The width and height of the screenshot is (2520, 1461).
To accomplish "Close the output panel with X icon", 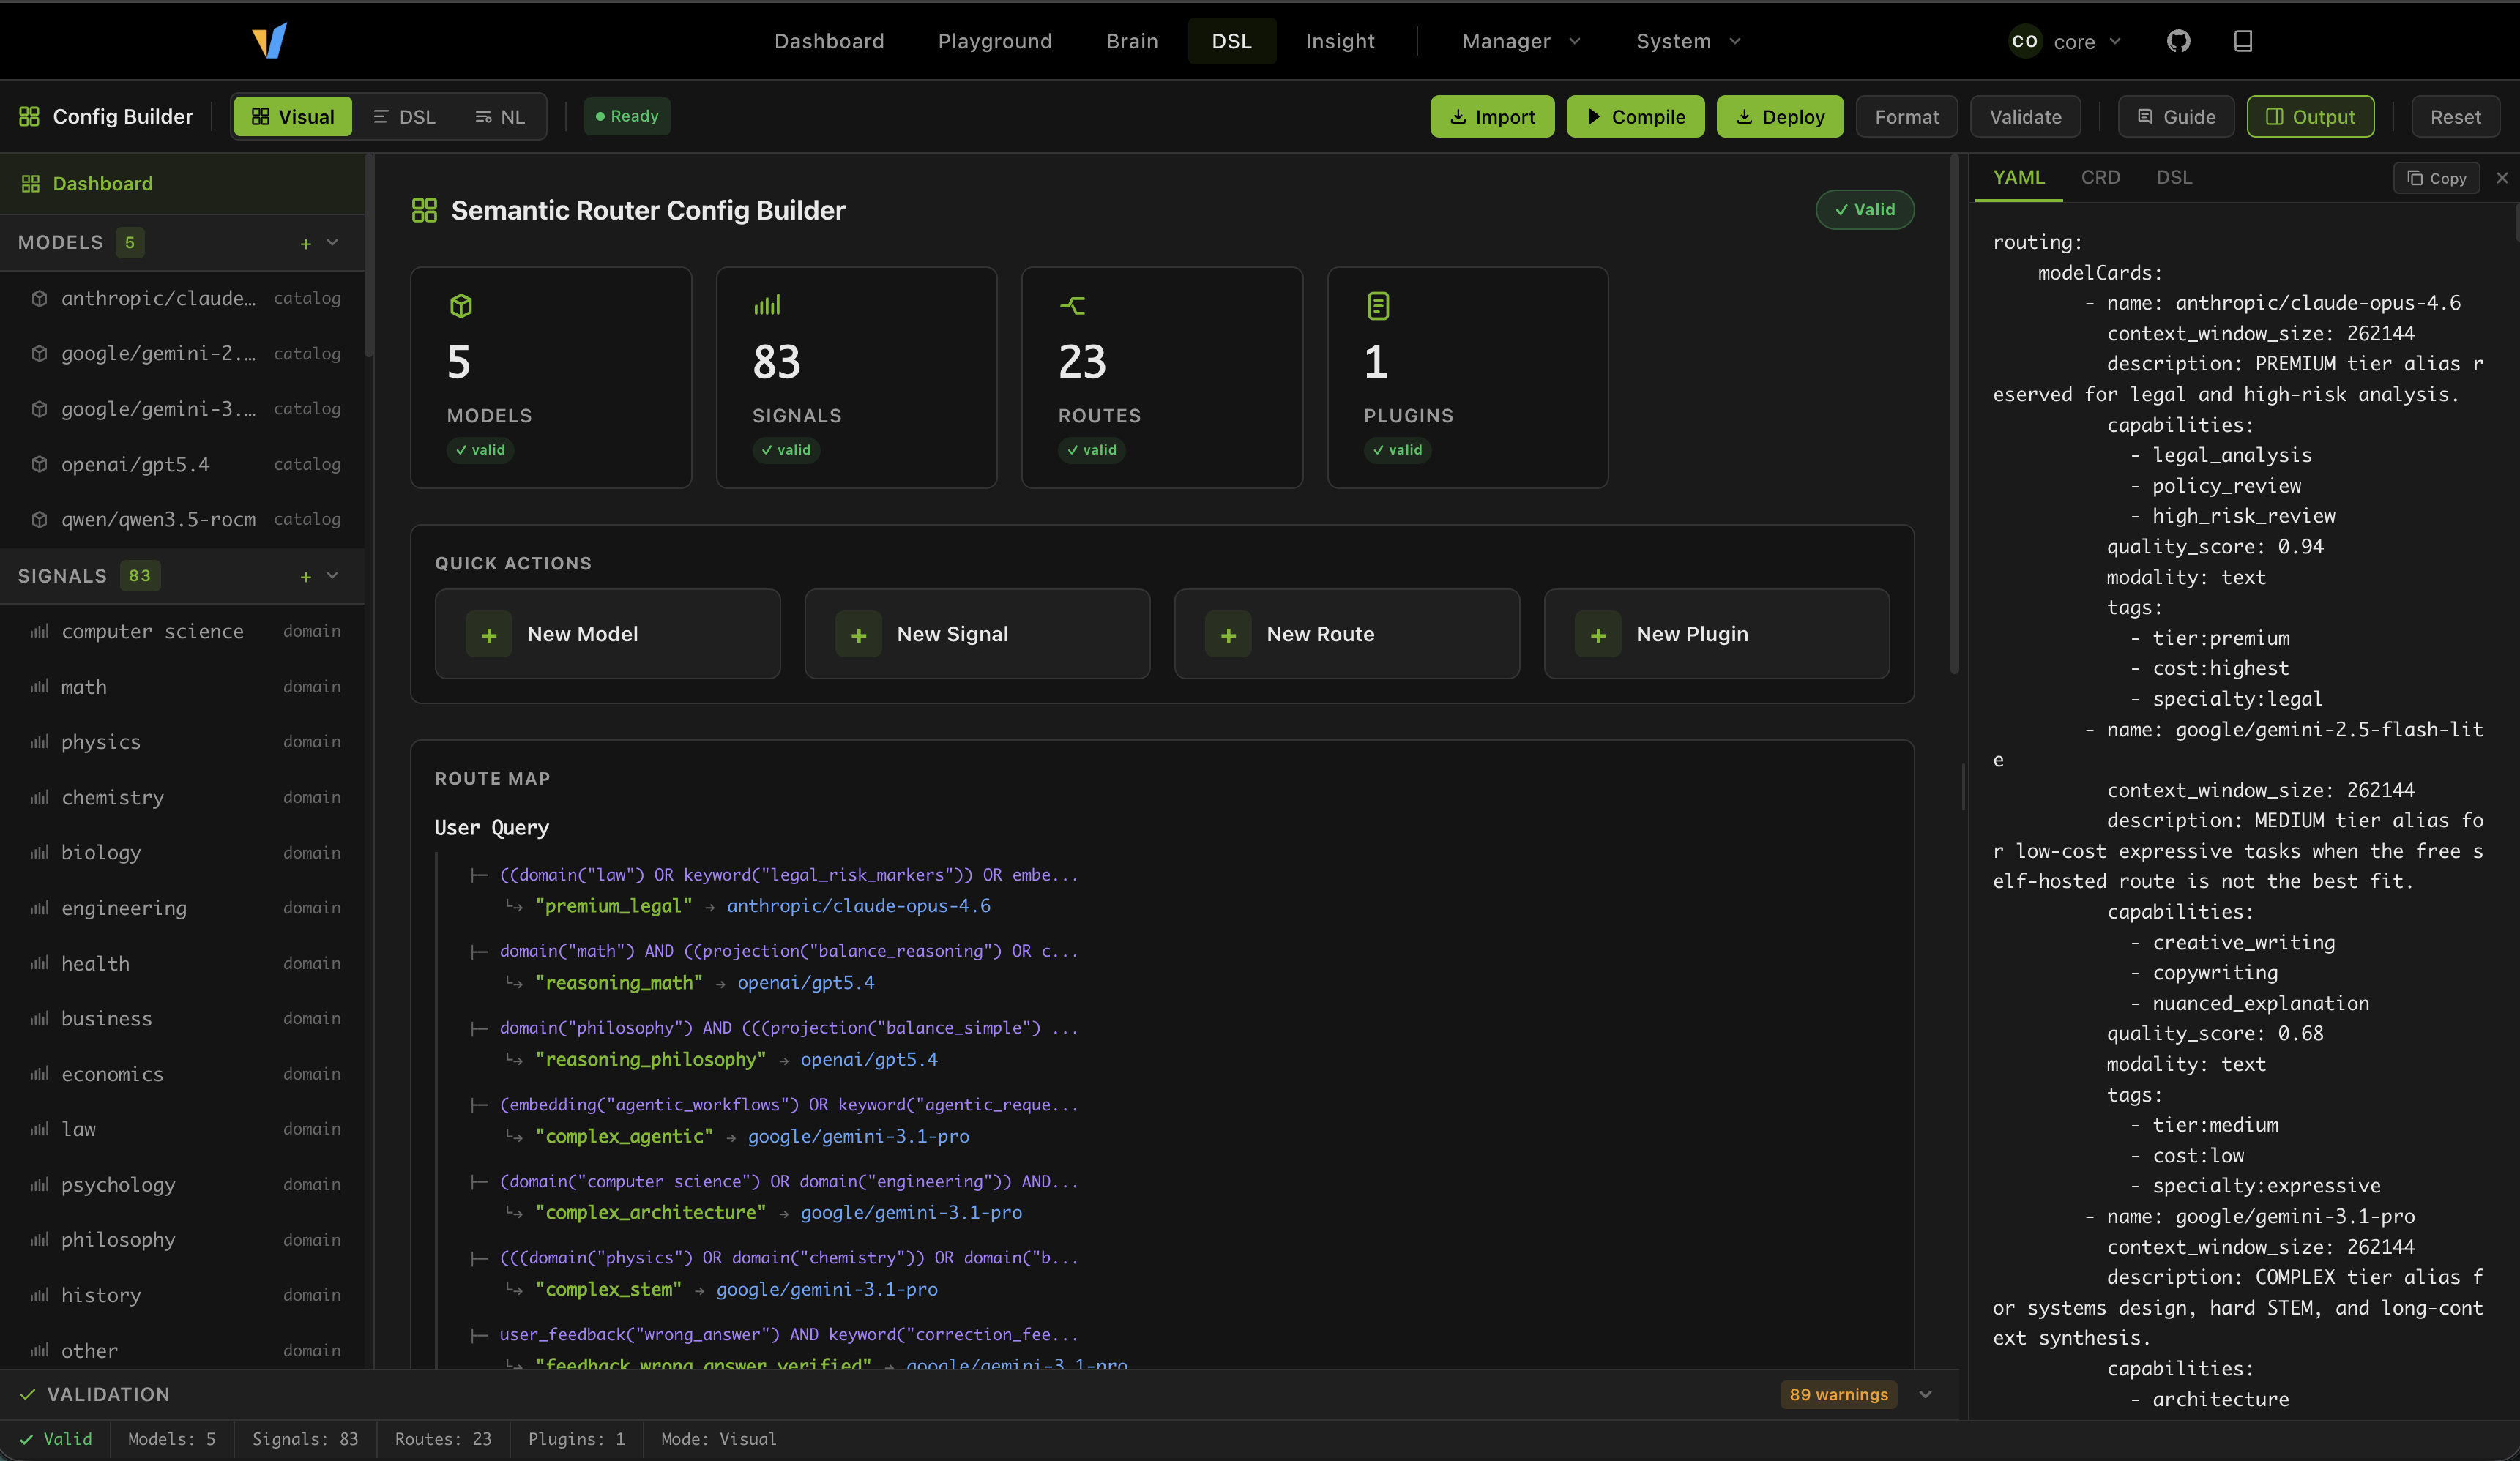I will 2502,178.
